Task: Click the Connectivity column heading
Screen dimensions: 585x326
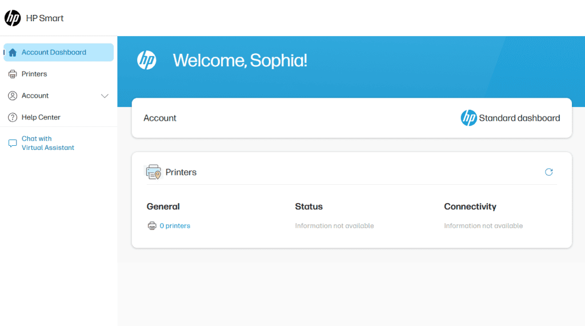Action: (x=470, y=206)
